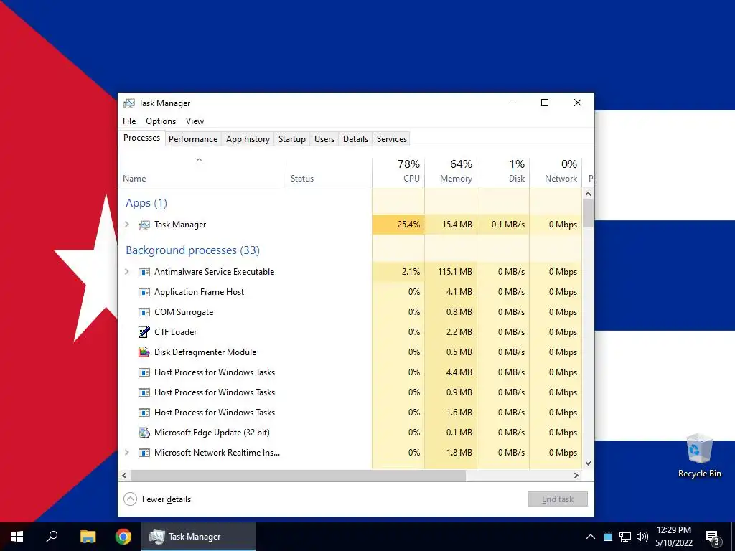The height and width of the screenshot is (551, 735).
Task: Expand the Task Manager app row
Action: pyautogui.click(x=126, y=225)
